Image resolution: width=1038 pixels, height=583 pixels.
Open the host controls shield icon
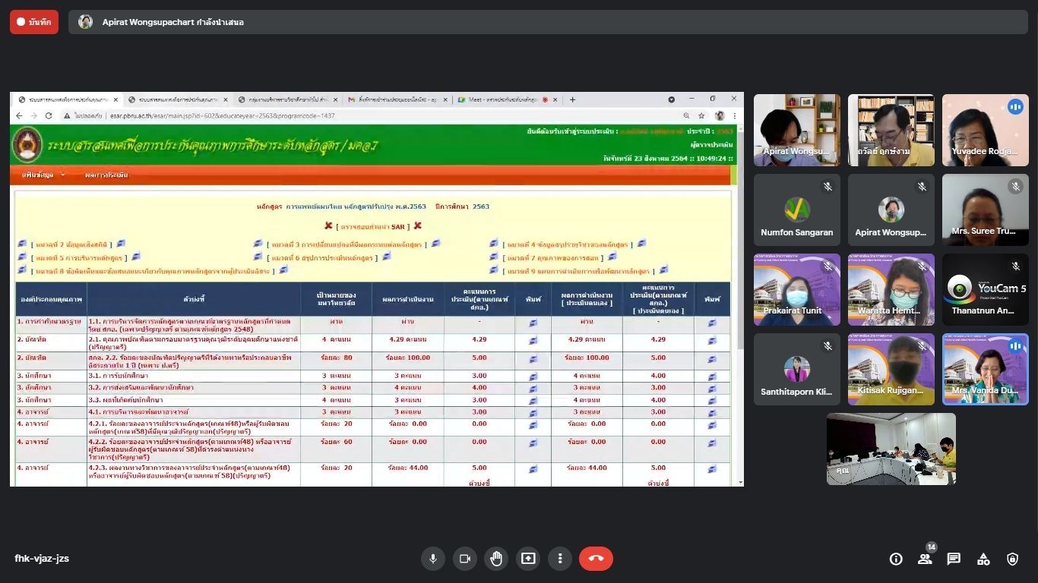point(1012,559)
